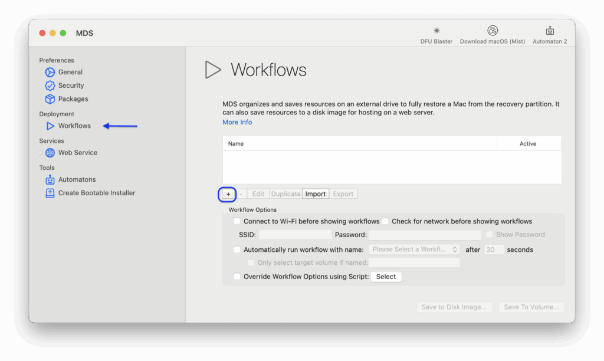This screenshot has width=604, height=361.
Task: Click the seconds delay field showing 30
Action: point(494,250)
